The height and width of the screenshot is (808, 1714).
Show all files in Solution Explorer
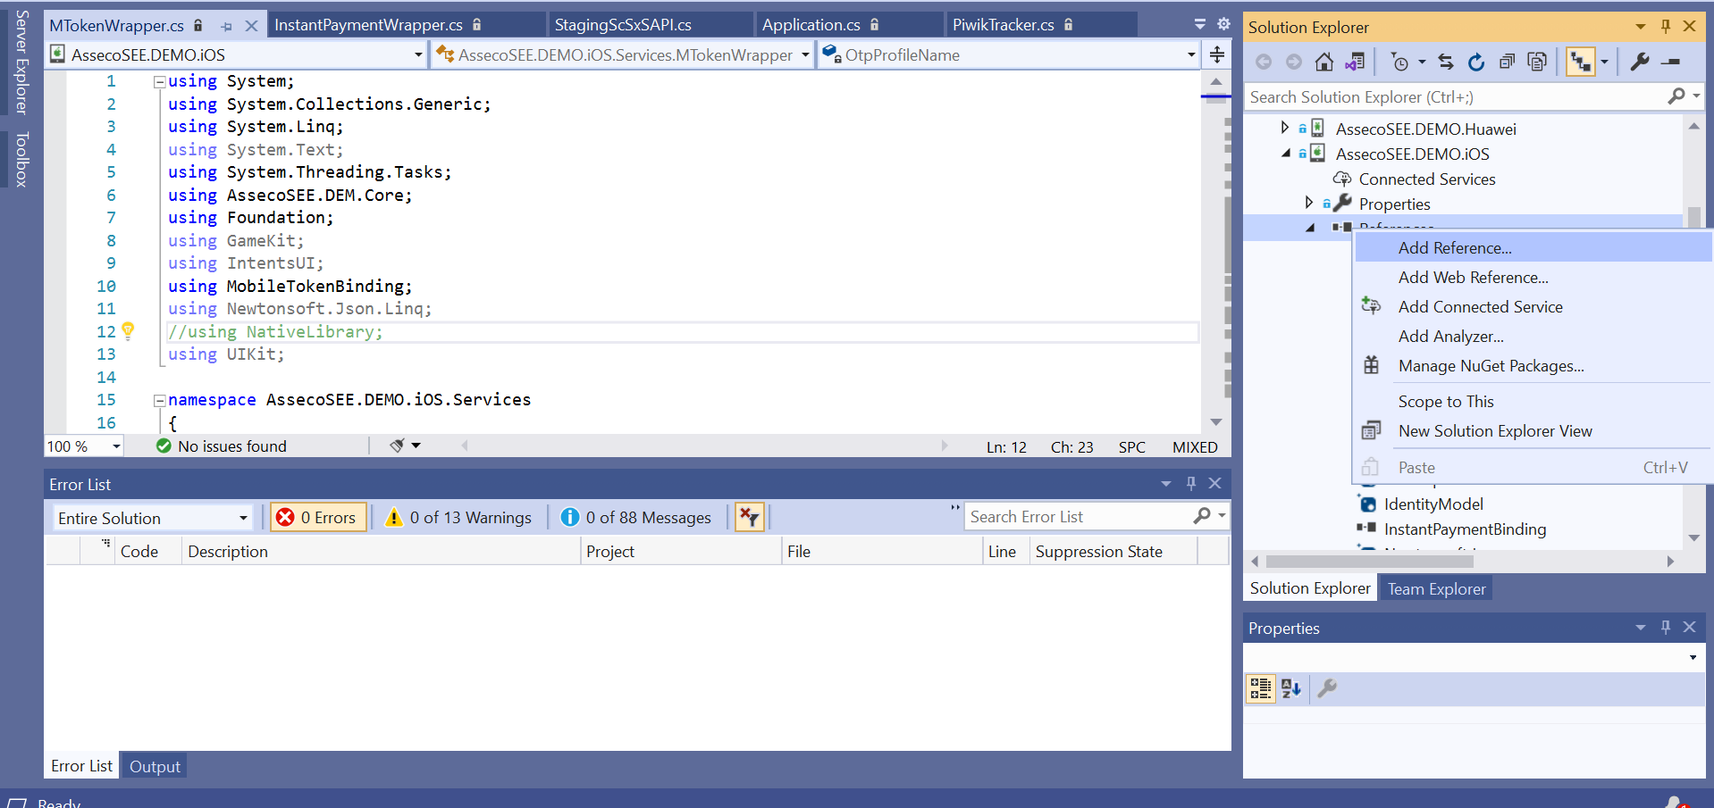tap(1537, 62)
